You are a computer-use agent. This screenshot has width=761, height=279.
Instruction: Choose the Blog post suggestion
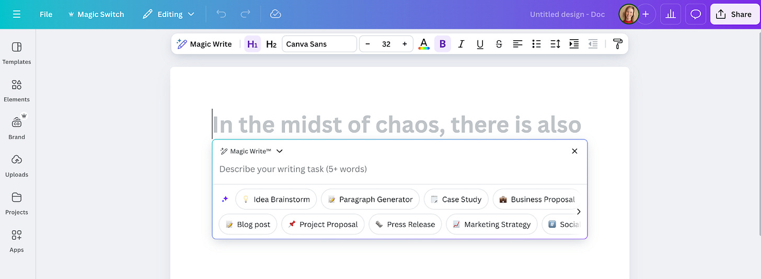pos(248,224)
